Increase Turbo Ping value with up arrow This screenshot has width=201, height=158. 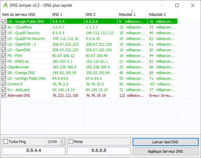click(62, 140)
